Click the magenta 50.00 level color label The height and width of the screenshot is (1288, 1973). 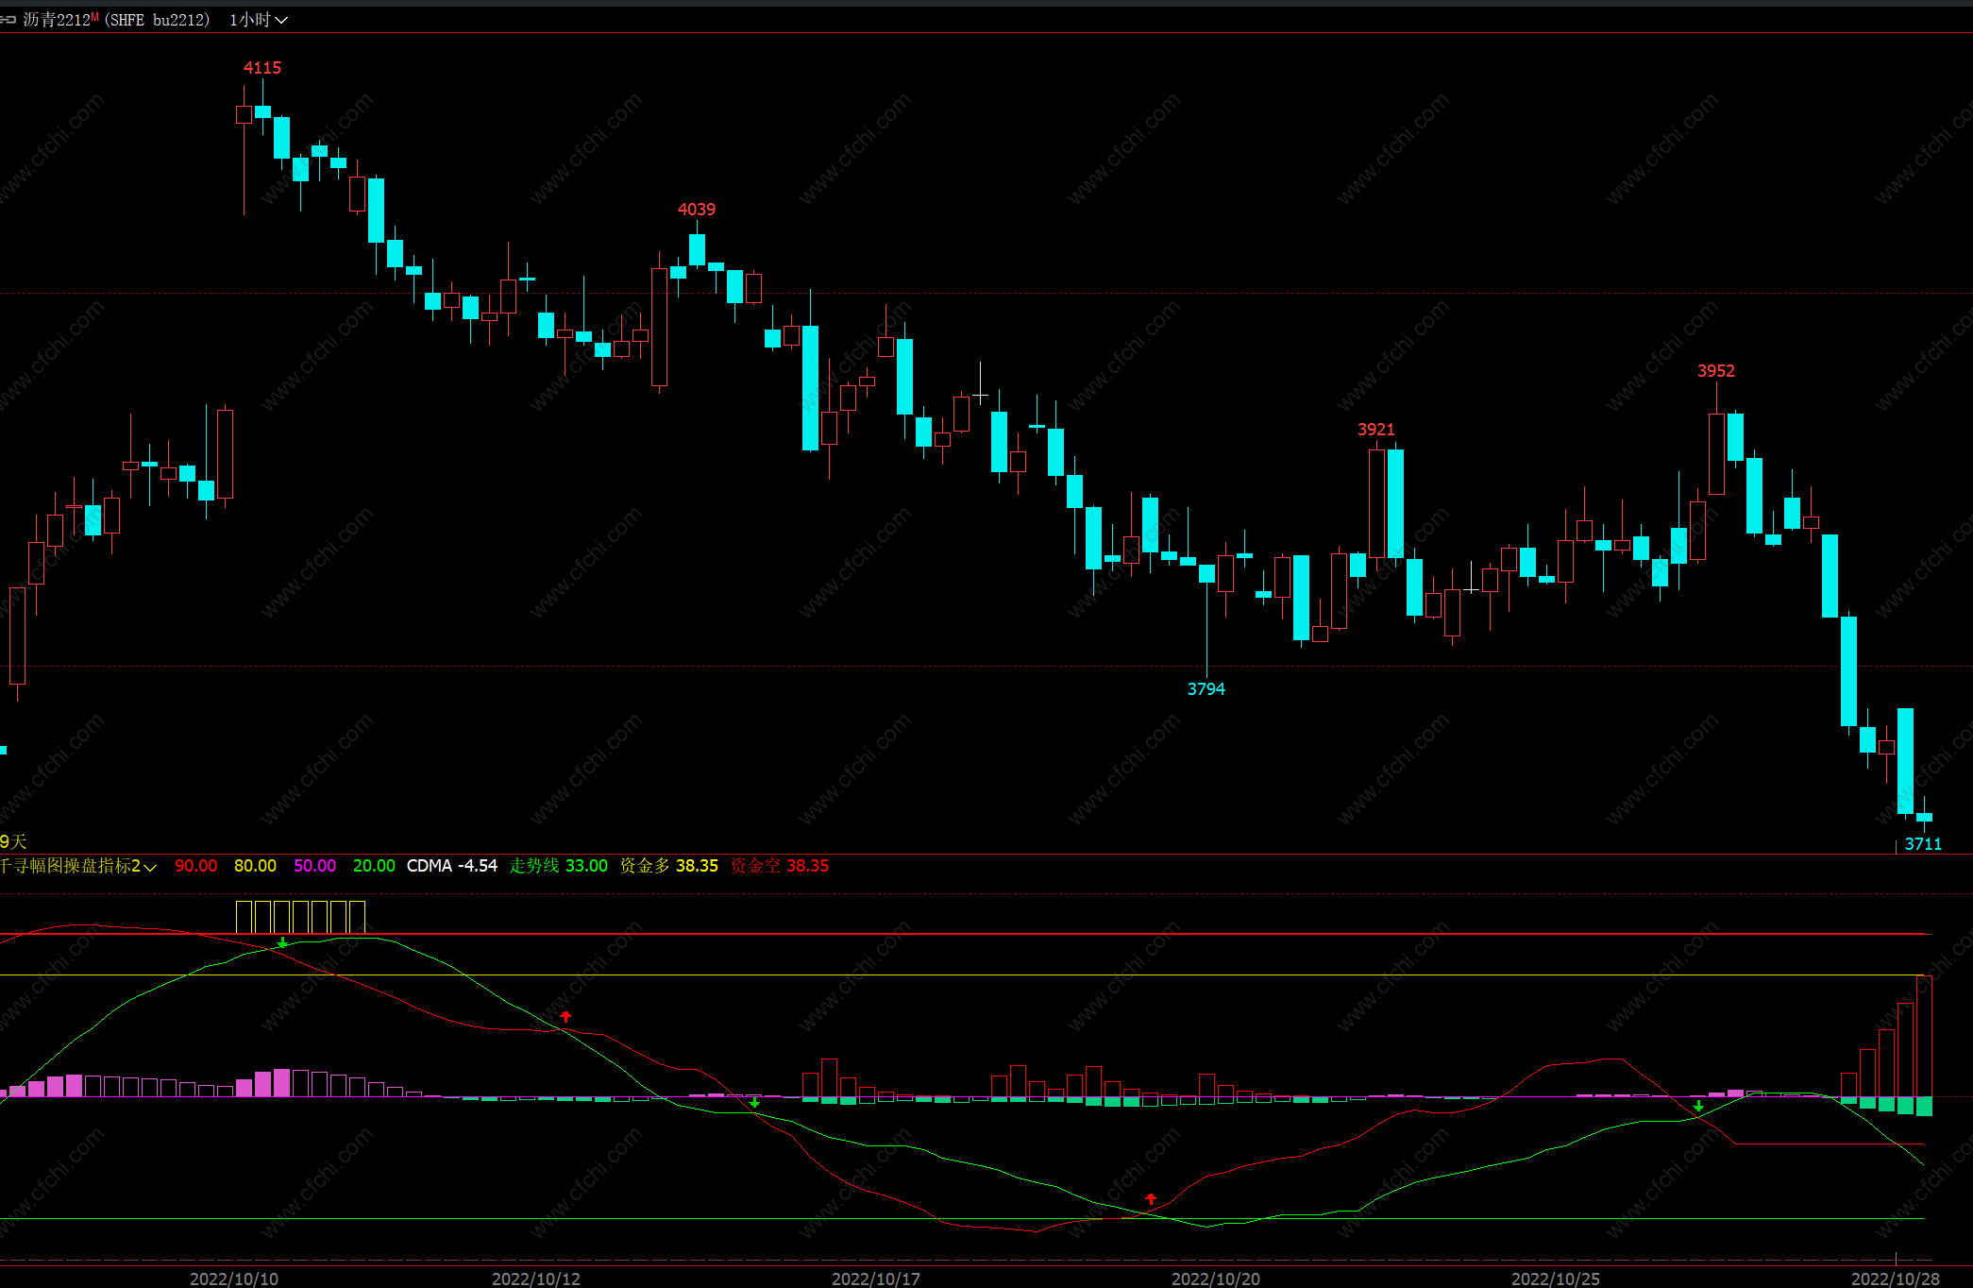pyautogui.click(x=314, y=866)
